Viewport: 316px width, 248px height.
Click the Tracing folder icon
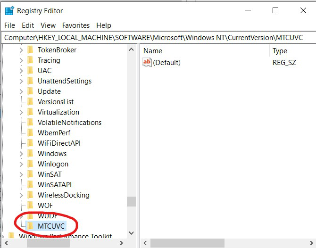(30, 60)
